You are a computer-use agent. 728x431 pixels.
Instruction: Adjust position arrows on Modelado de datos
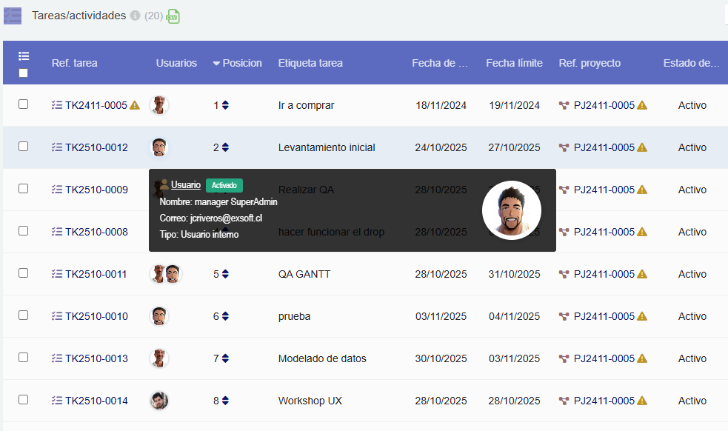(225, 358)
